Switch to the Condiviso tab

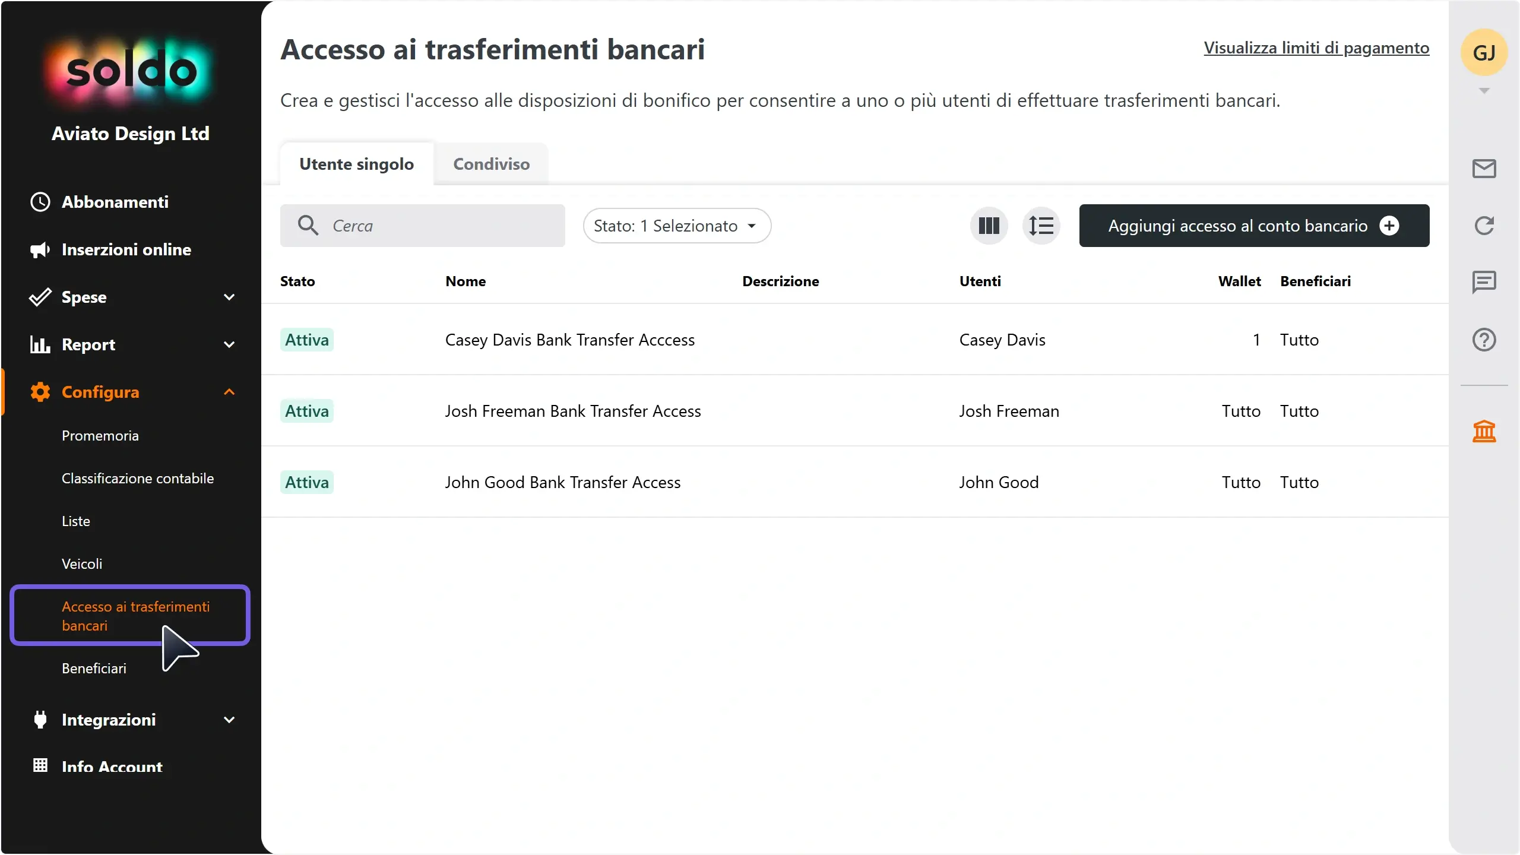coord(491,164)
